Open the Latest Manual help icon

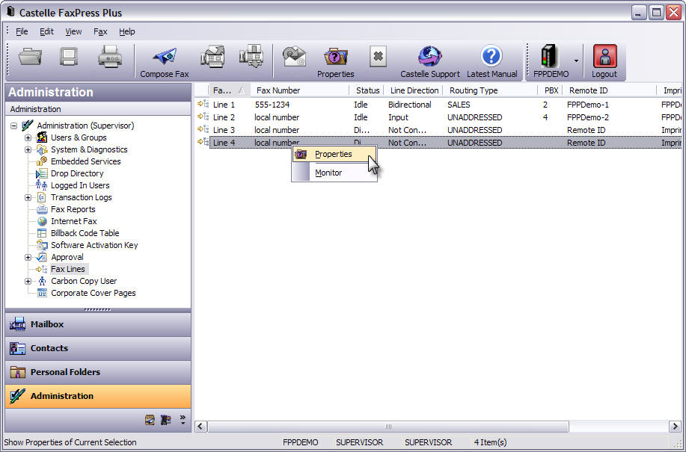(491, 63)
